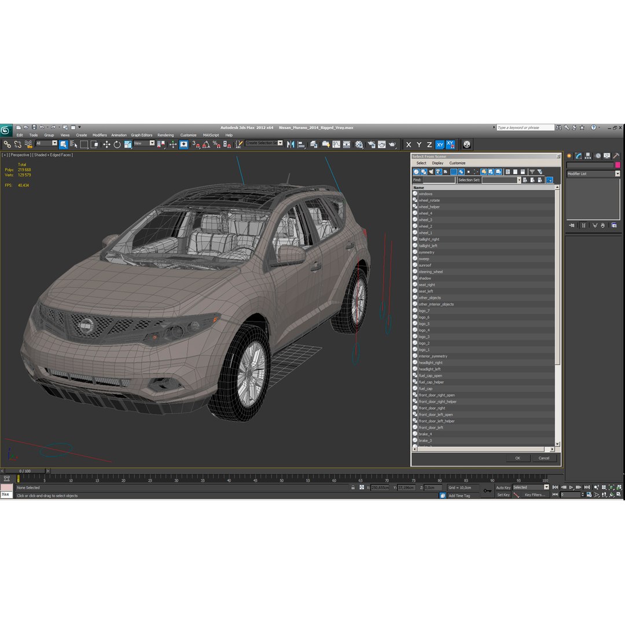Open the Utilities hammer panel tab

point(616,156)
